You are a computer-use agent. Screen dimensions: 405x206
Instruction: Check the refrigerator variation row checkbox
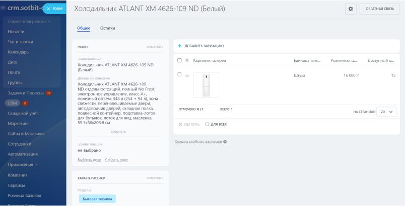click(x=179, y=75)
